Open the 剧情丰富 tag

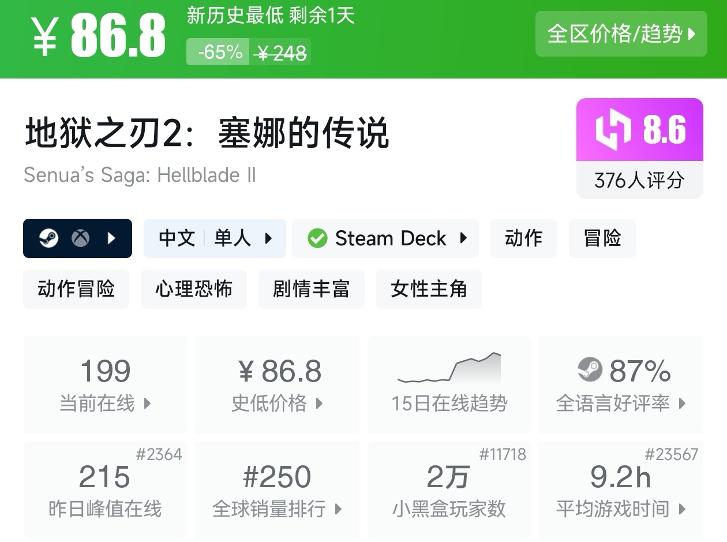tap(312, 289)
